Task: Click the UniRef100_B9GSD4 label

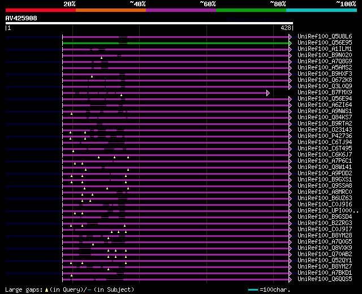Action: point(325,217)
